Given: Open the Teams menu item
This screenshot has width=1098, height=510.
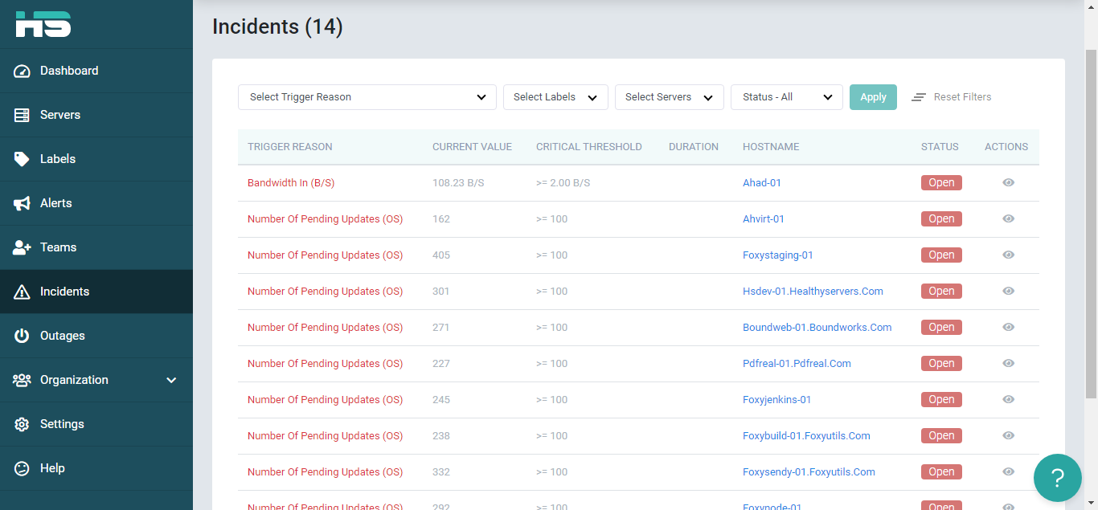Looking at the screenshot, I should [96, 247].
